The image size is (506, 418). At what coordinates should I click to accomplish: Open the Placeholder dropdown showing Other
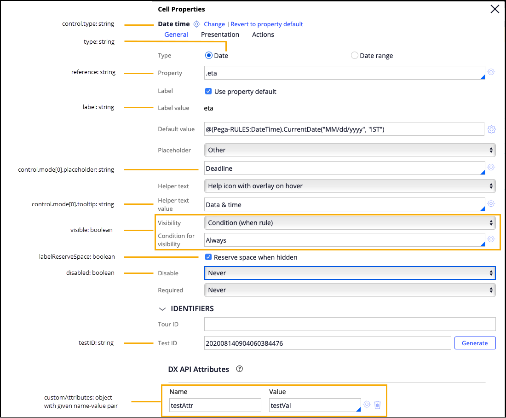(x=350, y=150)
